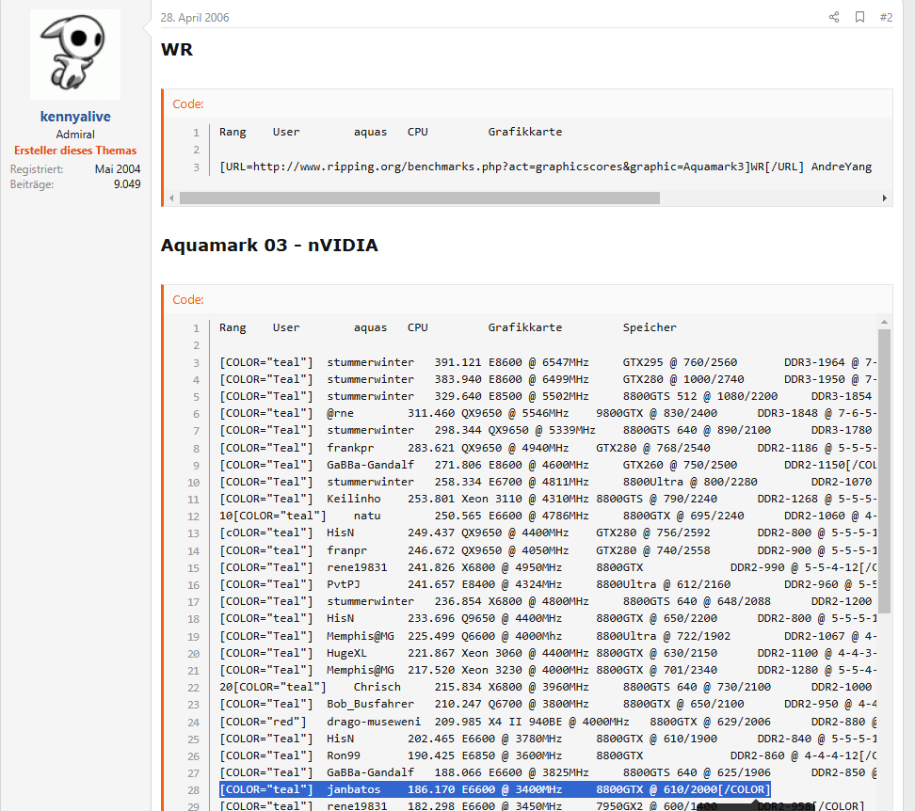
Task: Click the @rne 311.460 row
Action: point(548,413)
